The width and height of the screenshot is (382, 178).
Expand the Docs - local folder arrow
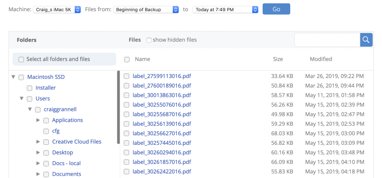pos(38,163)
